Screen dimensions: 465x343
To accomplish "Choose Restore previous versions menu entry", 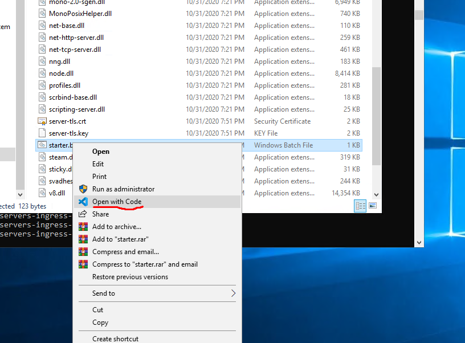I will (130, 277).
